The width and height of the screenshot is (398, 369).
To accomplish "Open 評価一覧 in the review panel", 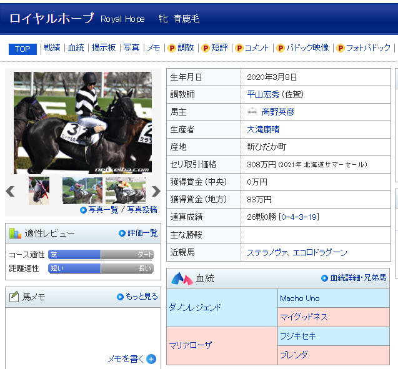I will click(x=138, y=233).
